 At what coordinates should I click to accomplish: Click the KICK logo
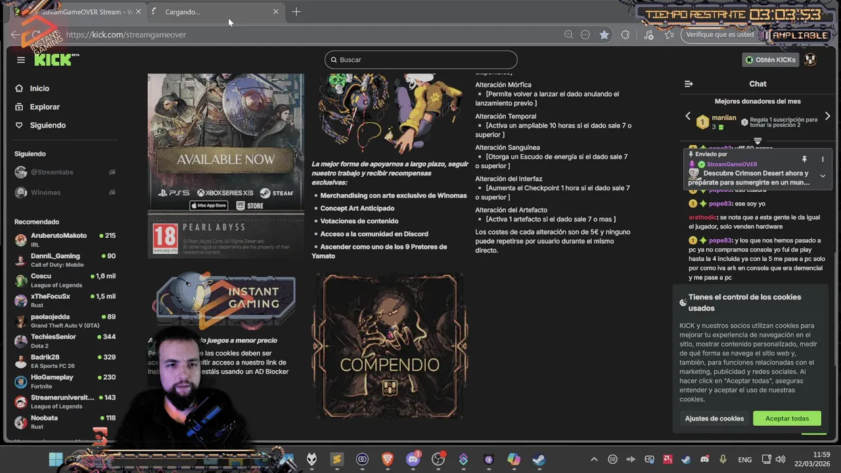tap(56, 60)
